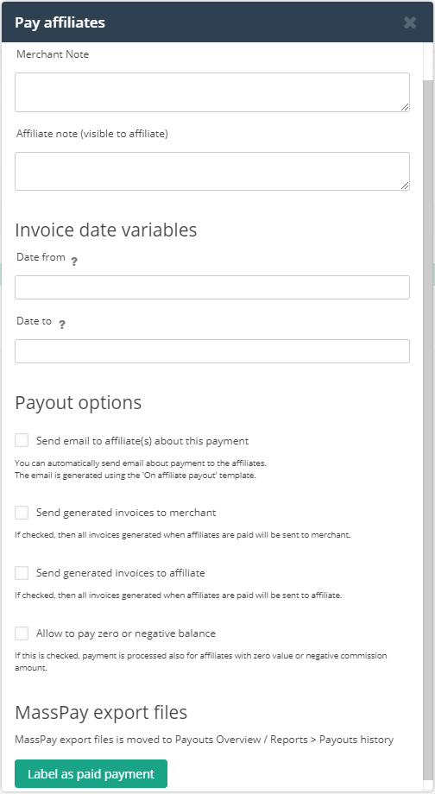Focus the Affiliate note text area

click(212, 171)
